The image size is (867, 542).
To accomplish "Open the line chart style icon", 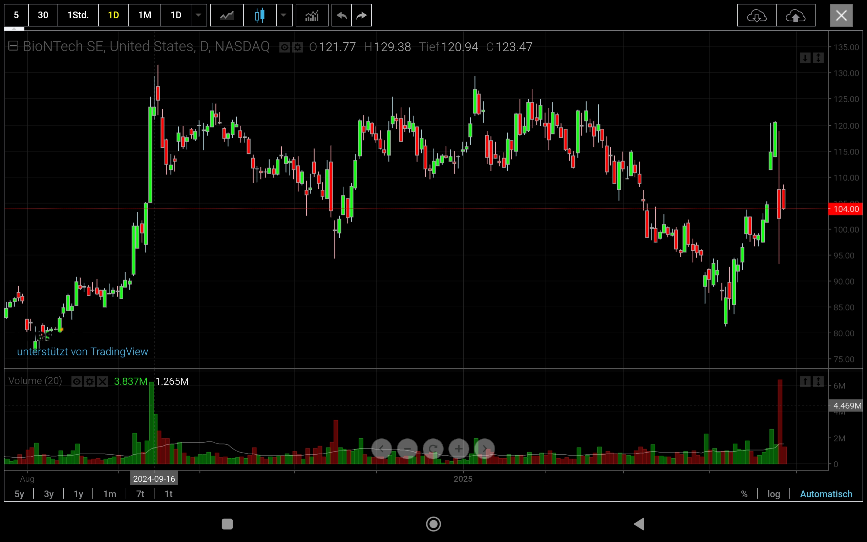I will pyautogui.click(x=227, y=16).
